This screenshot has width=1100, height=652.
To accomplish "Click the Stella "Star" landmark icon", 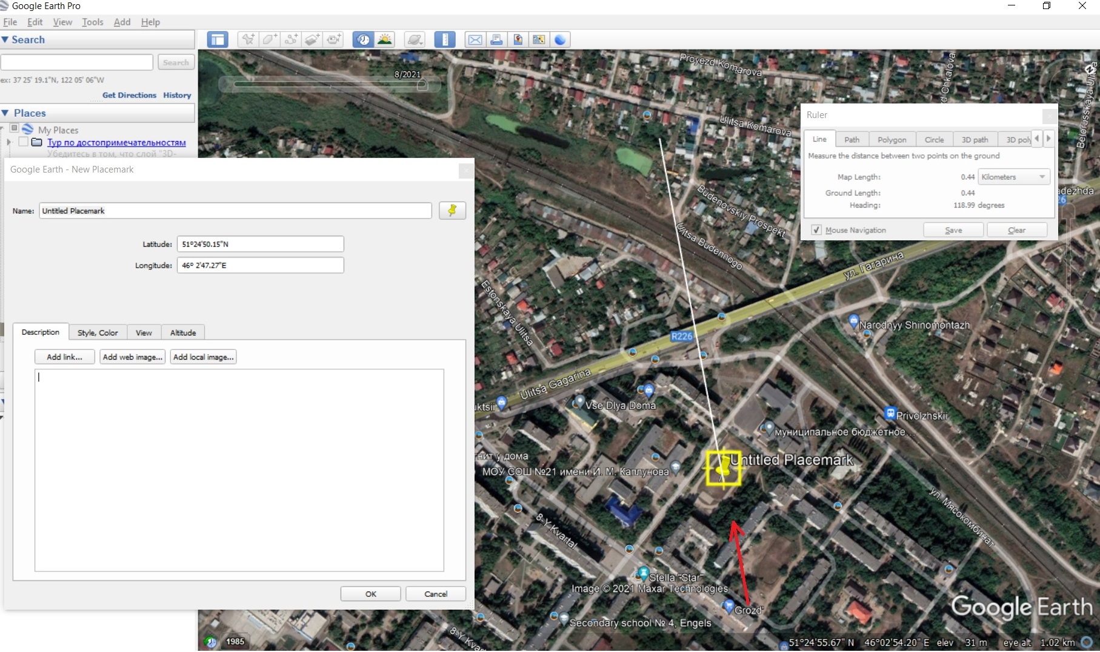I will pos(643,573).
